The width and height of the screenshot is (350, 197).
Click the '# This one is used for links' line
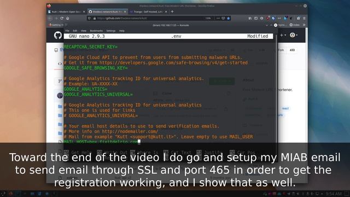(100, 110)
